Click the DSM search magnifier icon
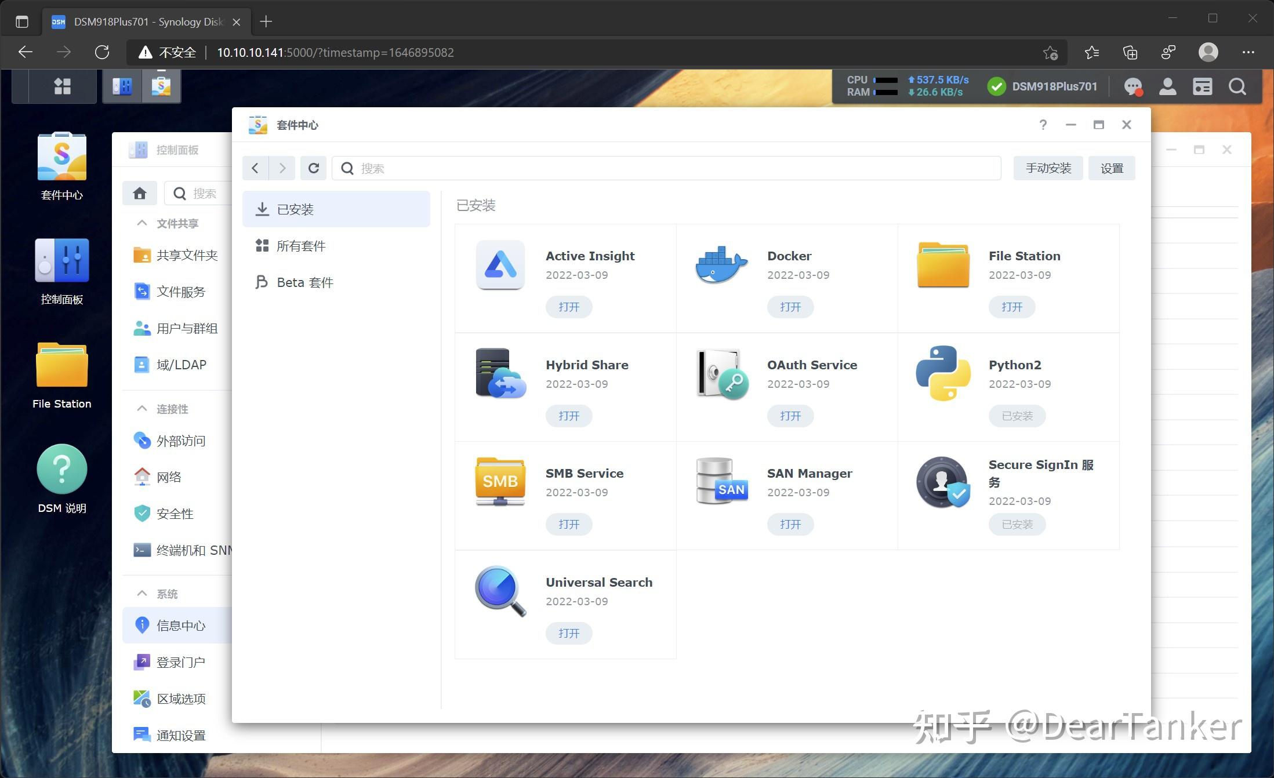This screenshot has width=1274, height=778. 1237,86
